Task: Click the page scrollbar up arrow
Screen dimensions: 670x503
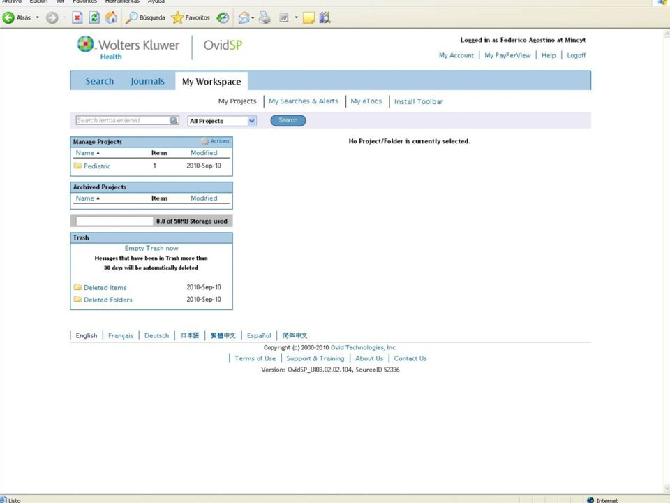Action: [x=666, y=34]
